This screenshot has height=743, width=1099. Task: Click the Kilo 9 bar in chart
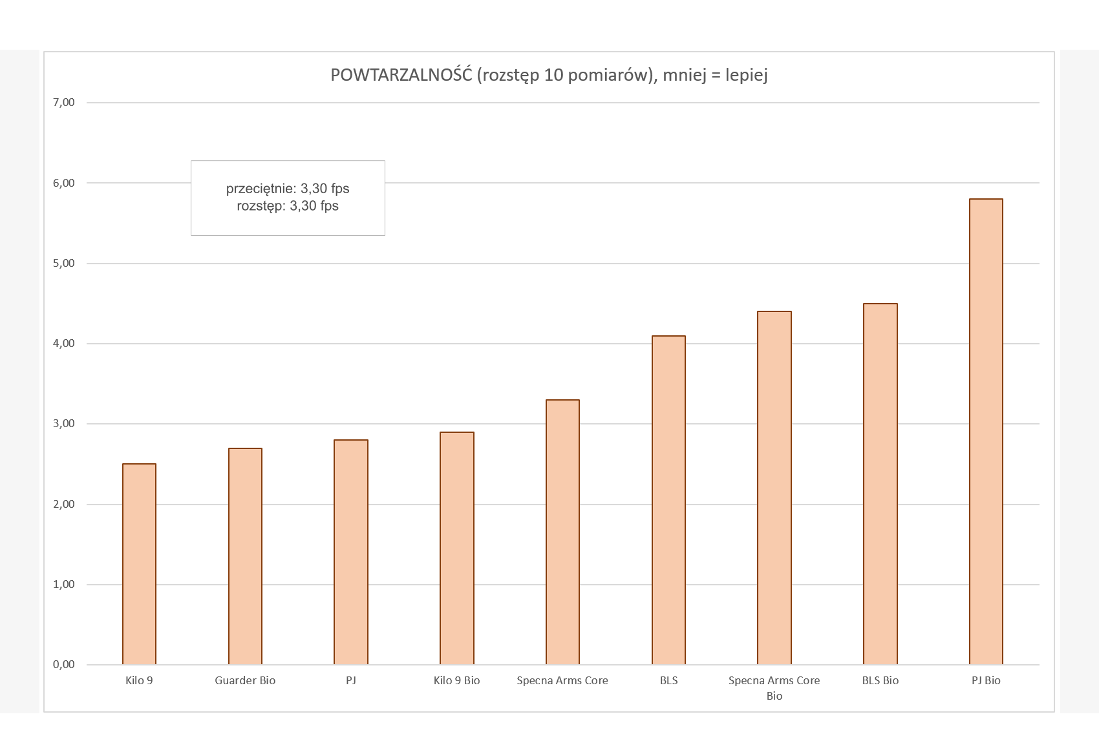tap(139, 564)
